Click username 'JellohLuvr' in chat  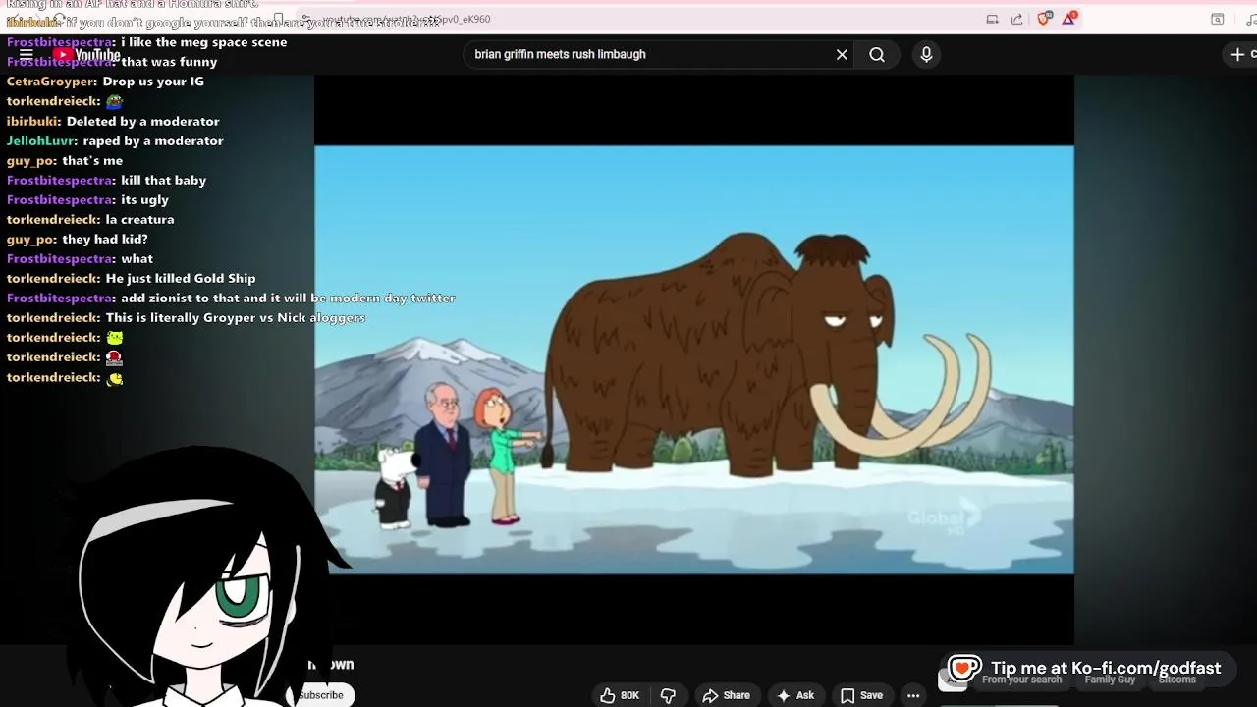pos(40,140)
